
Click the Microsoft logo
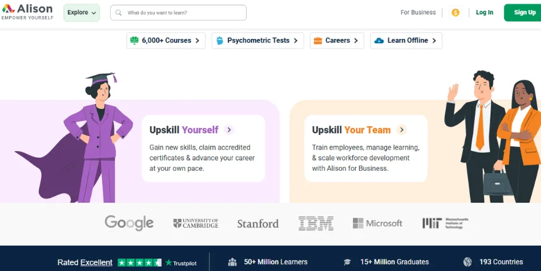pos(377,223)
